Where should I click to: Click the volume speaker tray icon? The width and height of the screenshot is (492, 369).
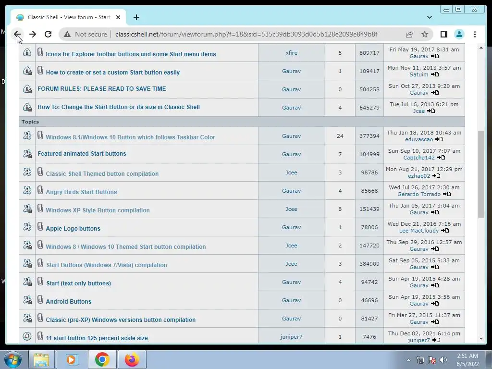pyautogui.click(x=443, y=360)
